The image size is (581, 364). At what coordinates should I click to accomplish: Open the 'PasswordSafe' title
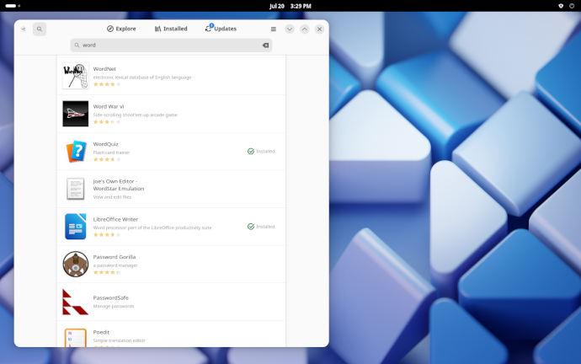point(111,297)
